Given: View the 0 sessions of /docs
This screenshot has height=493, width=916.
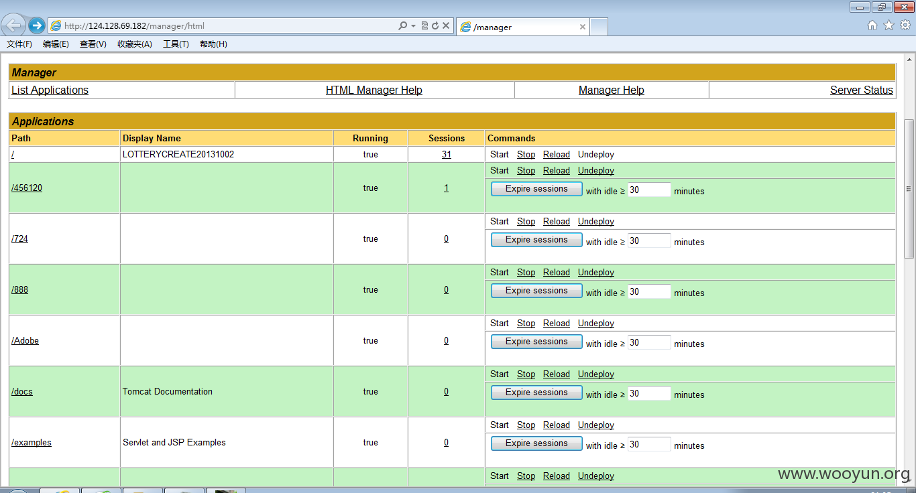Looking at the screenshot, I should tap(446, 392).
